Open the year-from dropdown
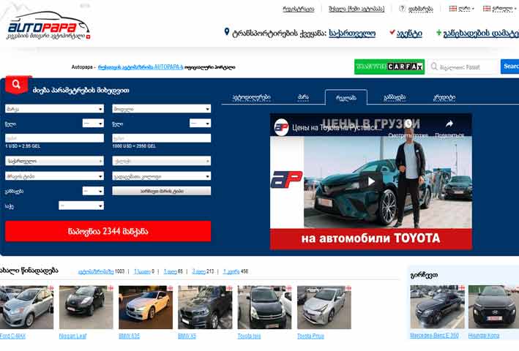 [93, 124]
